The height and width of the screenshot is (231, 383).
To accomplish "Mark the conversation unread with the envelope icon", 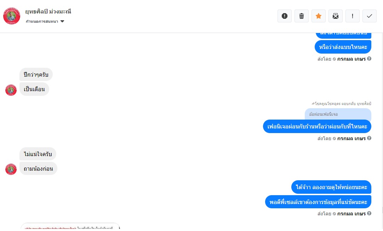I will pos(336,16).
